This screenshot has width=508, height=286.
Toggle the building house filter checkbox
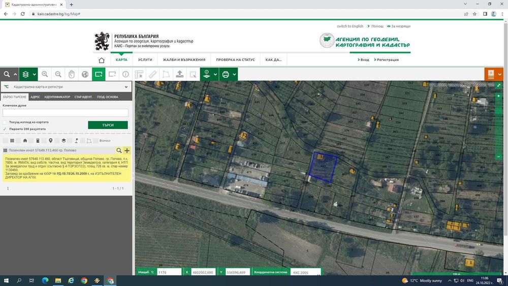[18, 141]
